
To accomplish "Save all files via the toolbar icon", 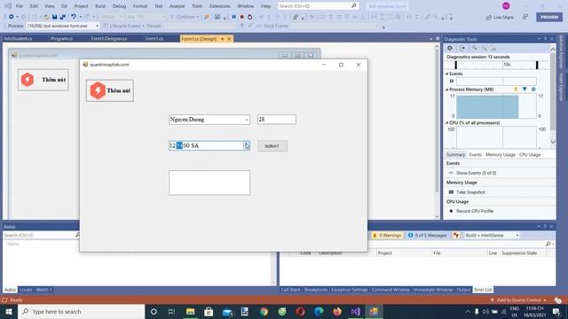I will (63, 17).
